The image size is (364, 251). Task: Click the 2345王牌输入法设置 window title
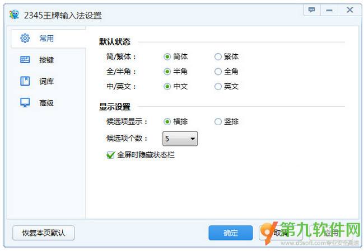coord(63,15)
